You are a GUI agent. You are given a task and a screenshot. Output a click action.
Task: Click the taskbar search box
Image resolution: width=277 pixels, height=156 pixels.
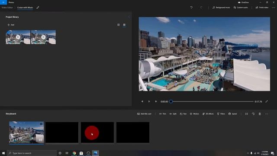click(x=32, y=153)
